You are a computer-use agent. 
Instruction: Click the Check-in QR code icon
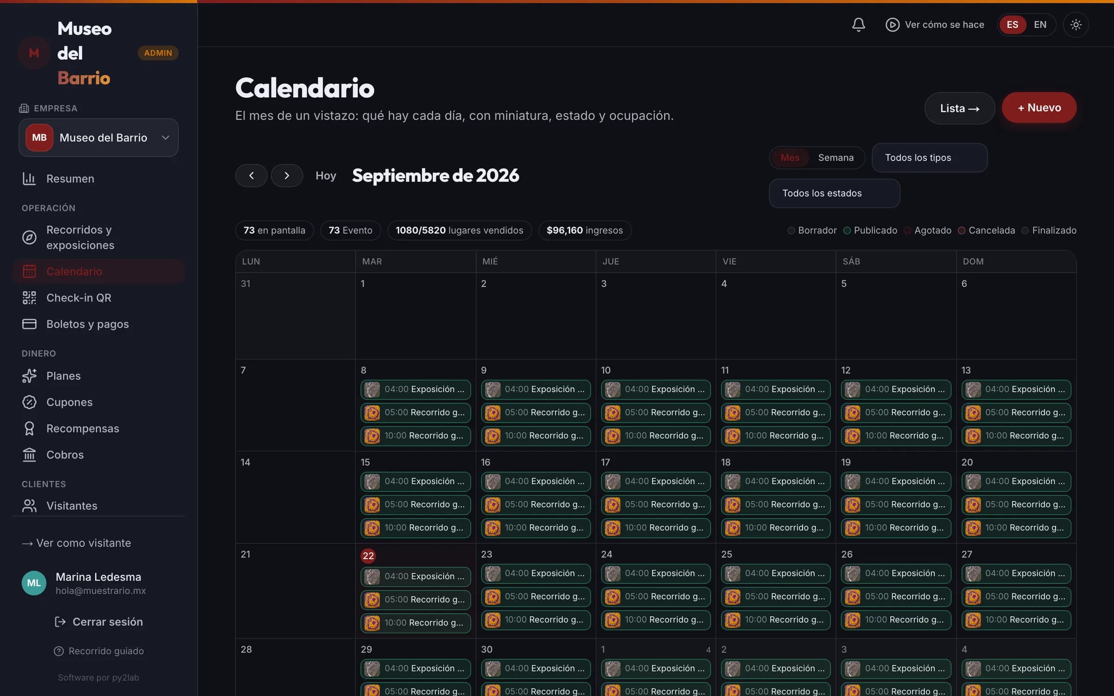pyautogui.click(x=29, y=297)
